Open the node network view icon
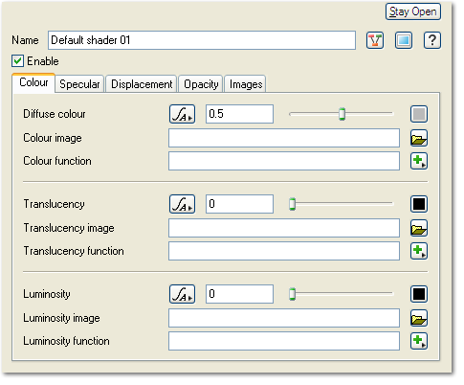The image size is (464, 385). pos(375,40)
